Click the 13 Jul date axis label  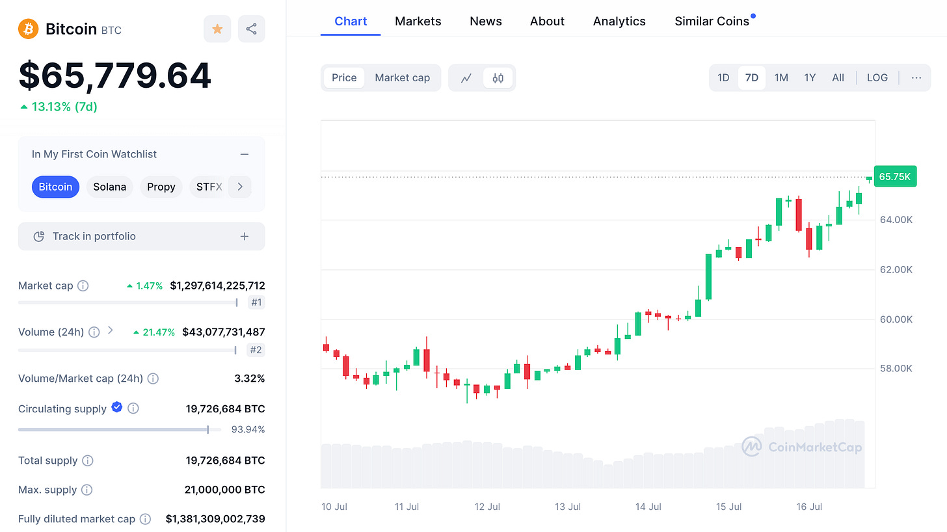click(x=568, y=507)
